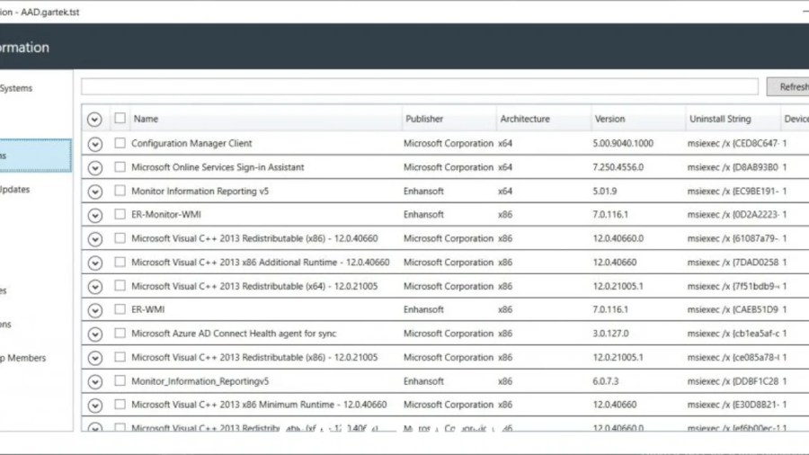The width and height of the screenshot is (809, 455).
Task: Click version 7.250.4556.0 cell
Action: pyautogui.click(x=618, y=167)
